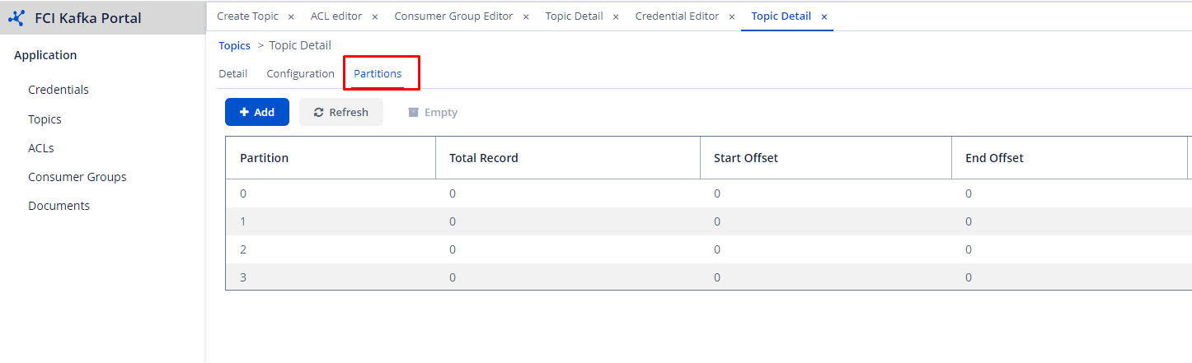Close the ACL editor tab
The image size is (1192, 363).
click(x=375, y=16)
